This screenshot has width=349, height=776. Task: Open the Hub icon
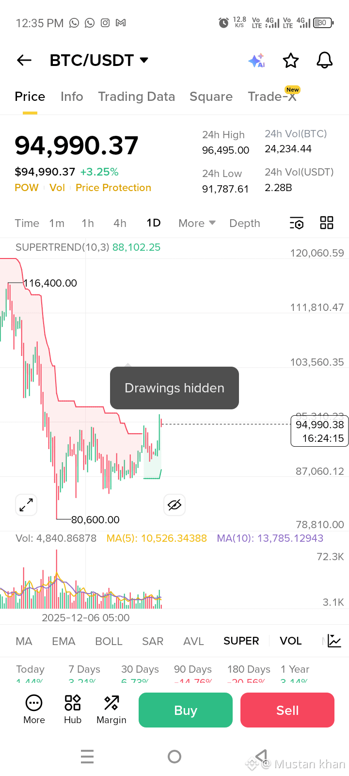click(x=73, y=710)
